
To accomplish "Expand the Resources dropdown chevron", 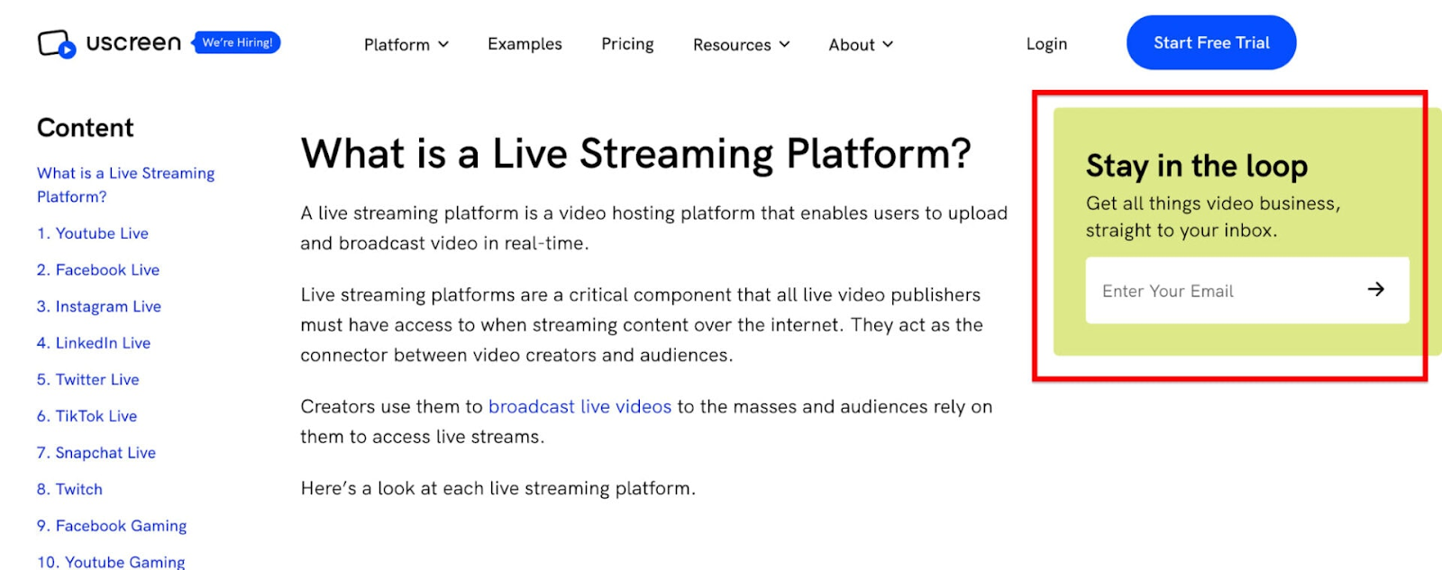I will [784, 44].
